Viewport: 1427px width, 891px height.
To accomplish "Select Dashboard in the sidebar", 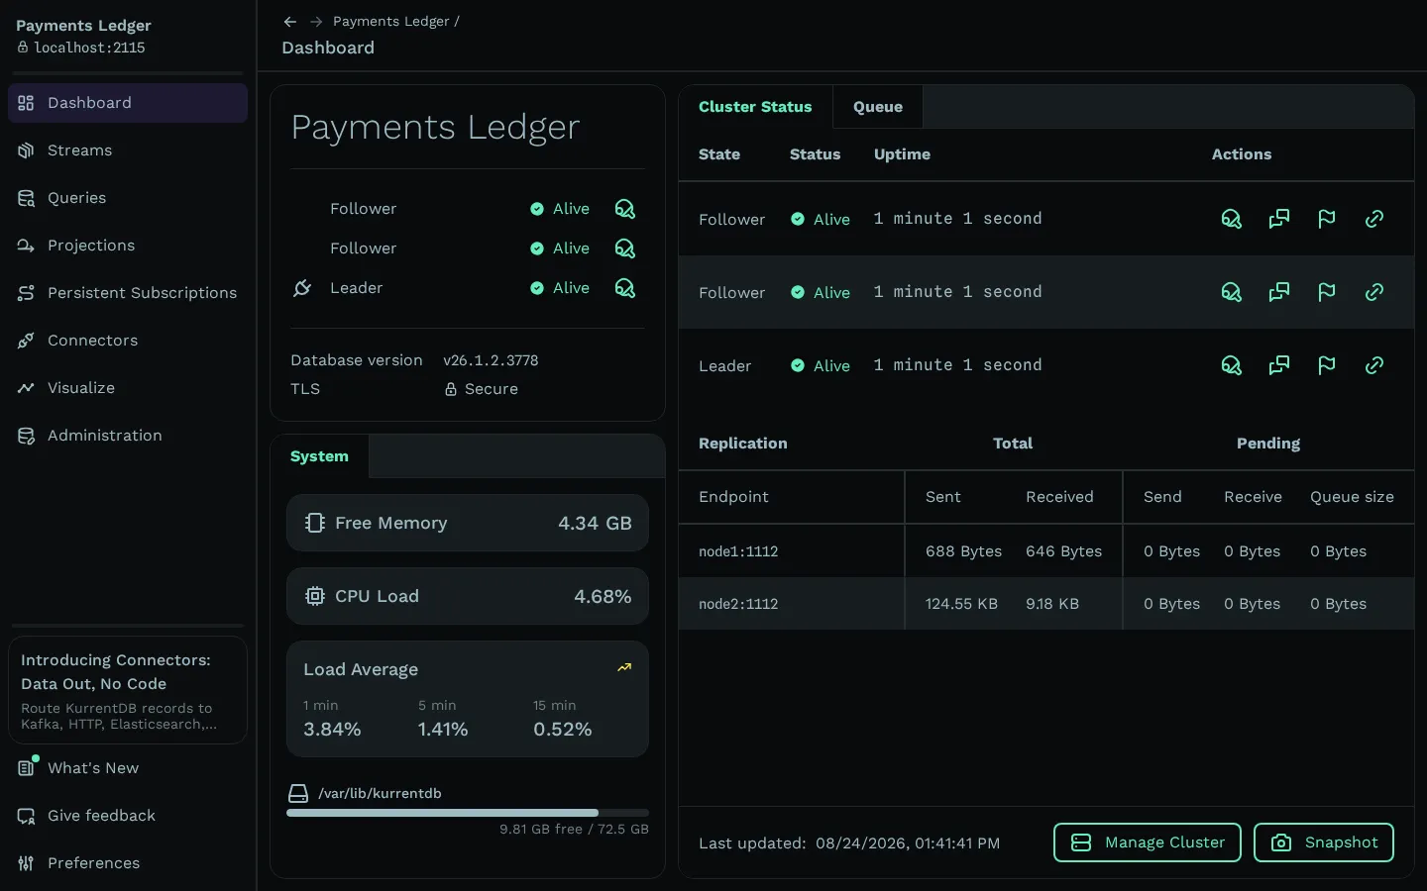I will click(128, 103).
